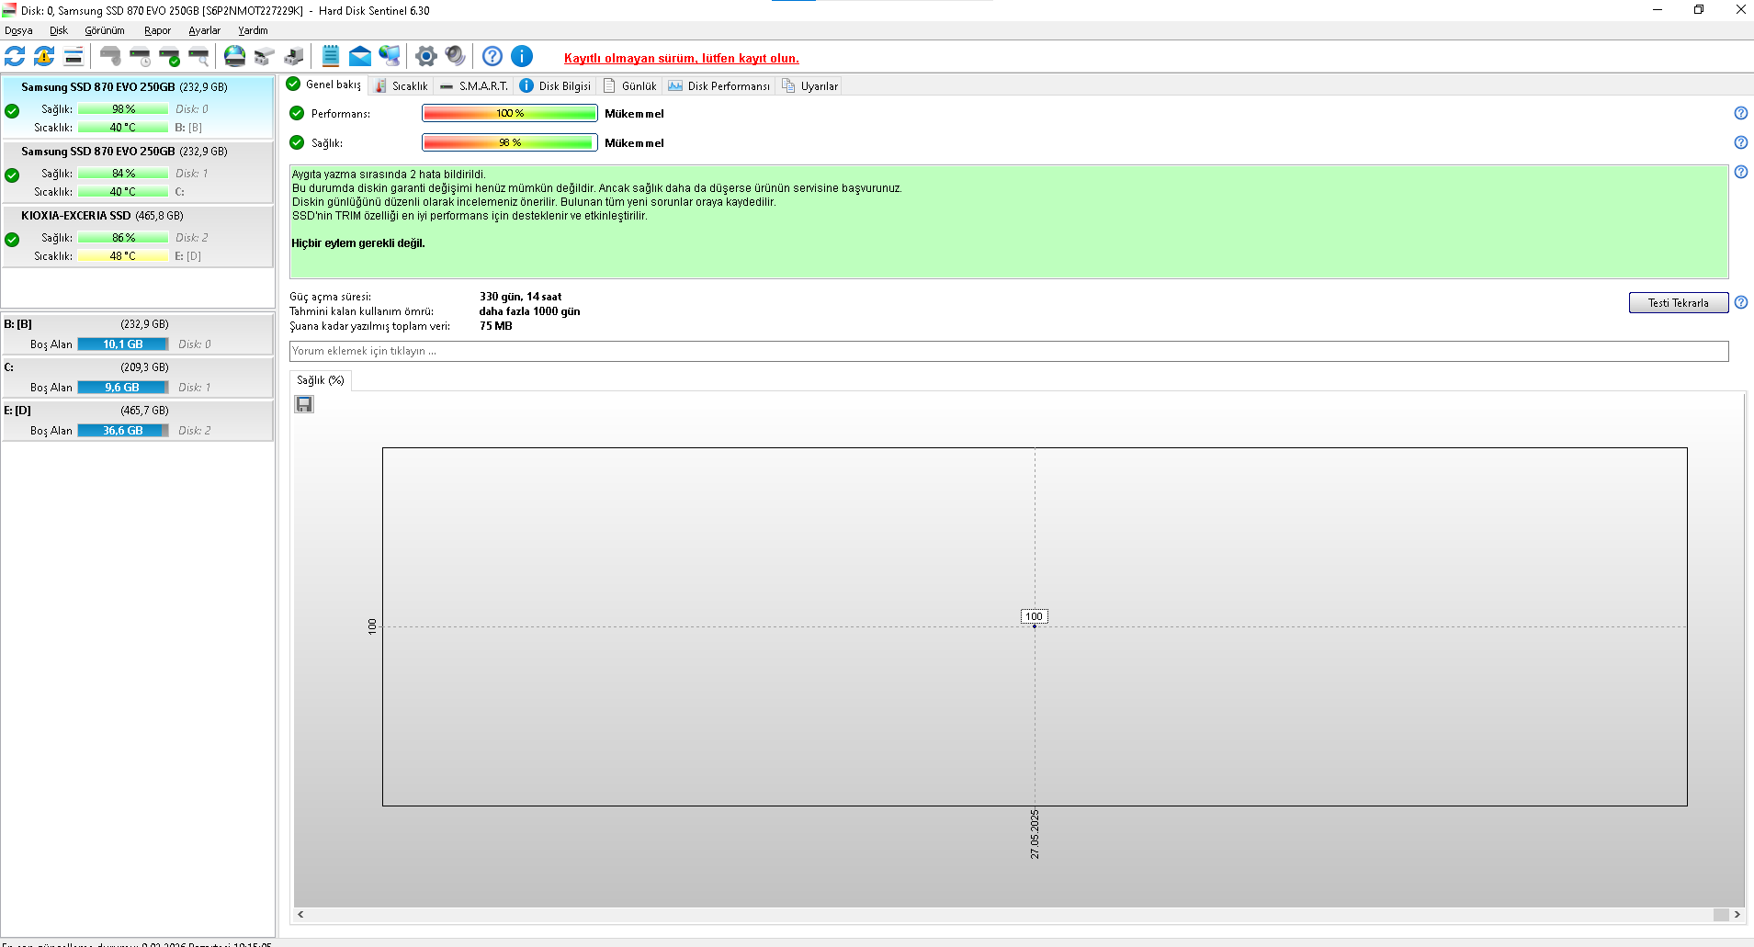Click the 10,1 GB free space bar
Viewport: 1754px width, 947px height.
coord(123,344)
